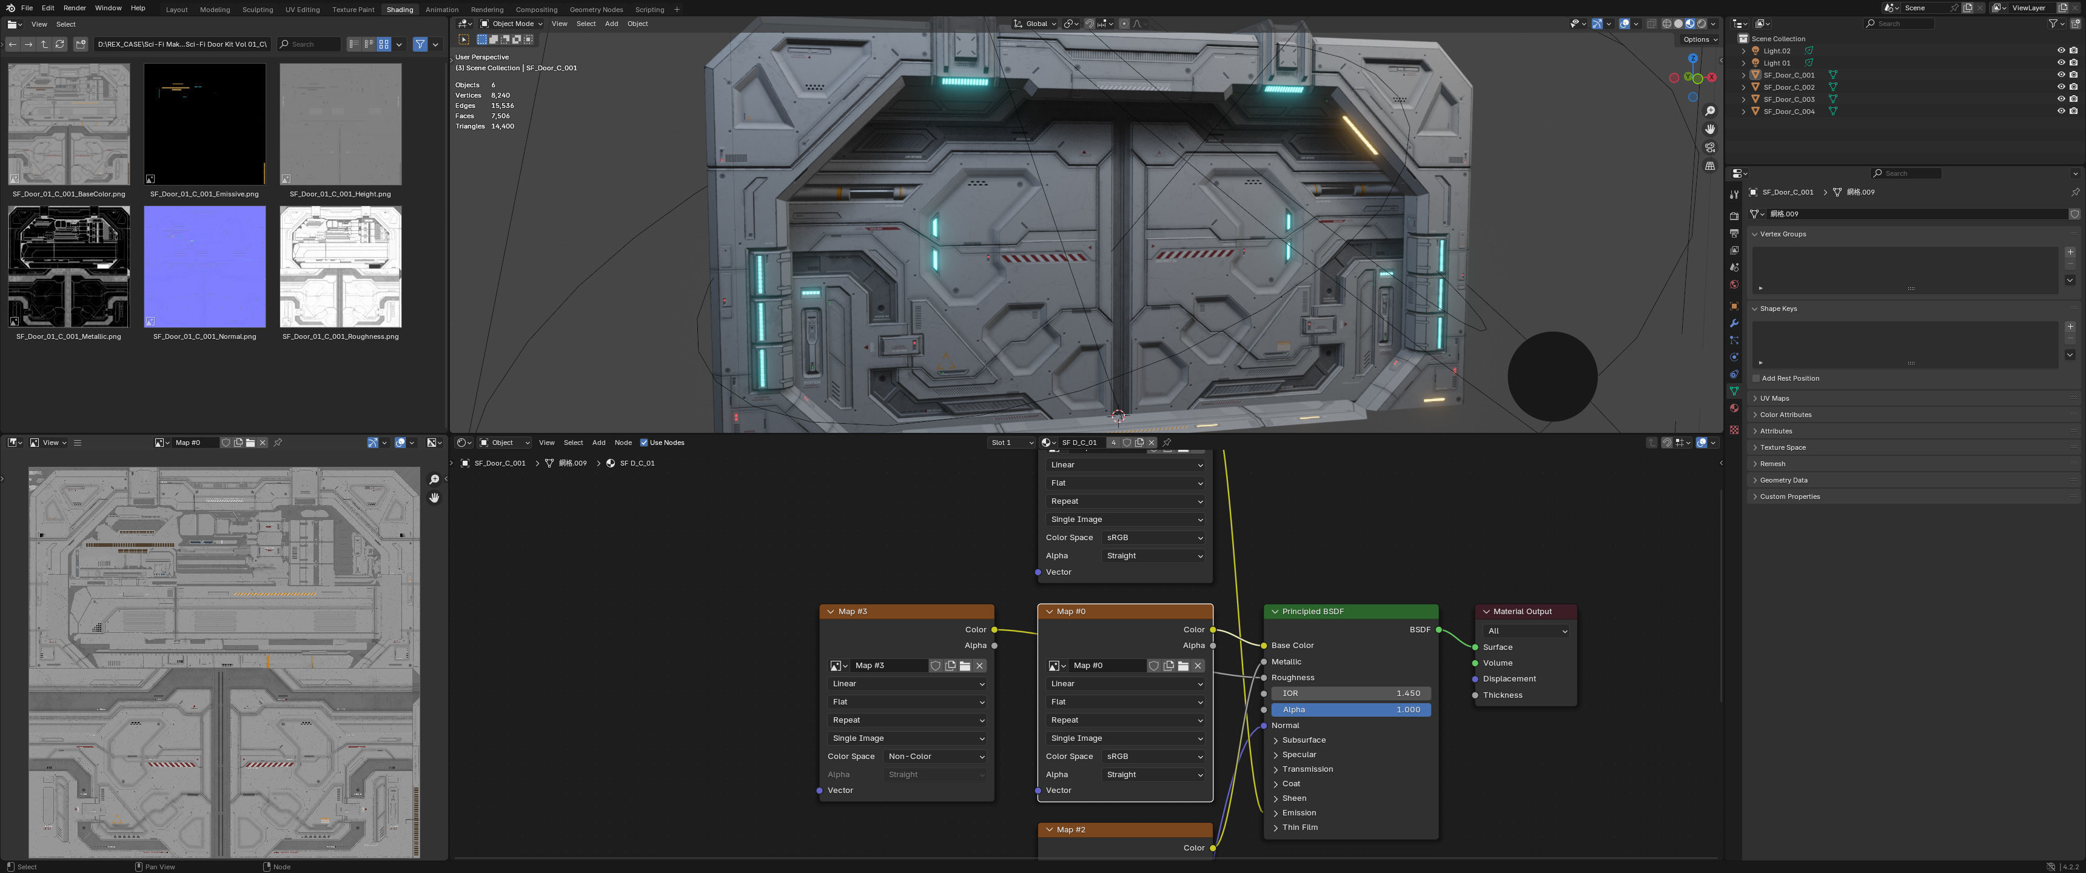Screen dimensions: 2086x873
Task: Open the Modifiers wrench tab icon
Action: [1734, 323]
